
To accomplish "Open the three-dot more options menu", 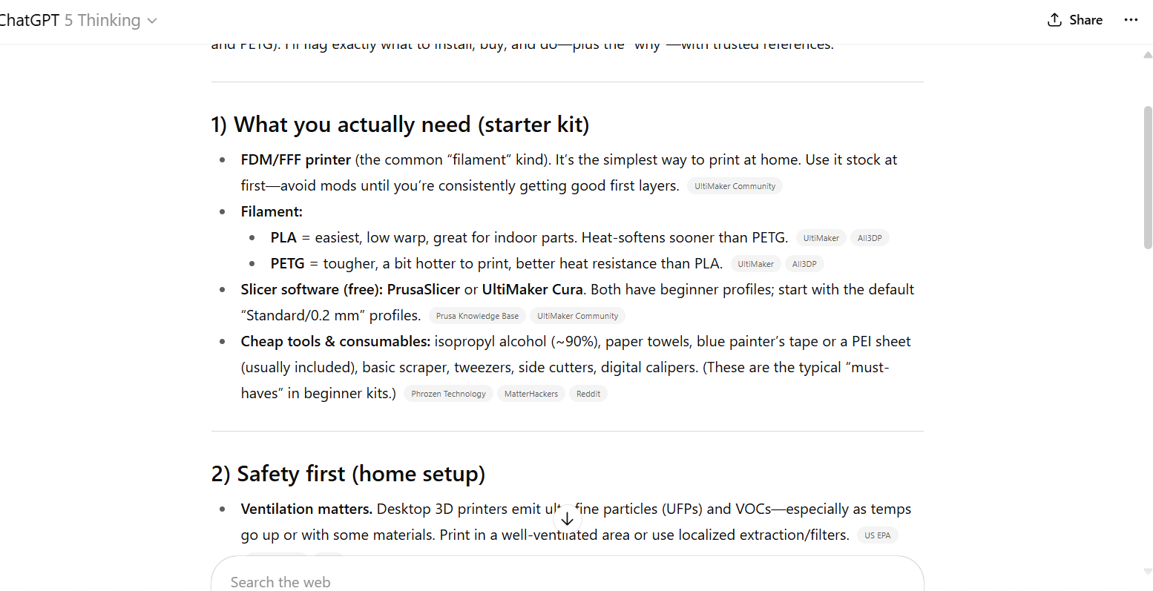I will pos(1131,20).
